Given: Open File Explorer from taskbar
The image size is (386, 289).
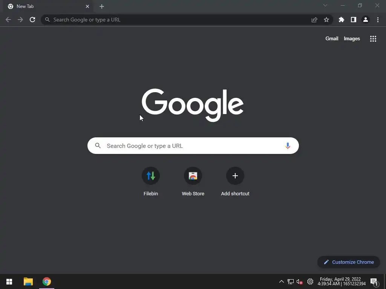Looking at the screenshot, I should point(28,281).
